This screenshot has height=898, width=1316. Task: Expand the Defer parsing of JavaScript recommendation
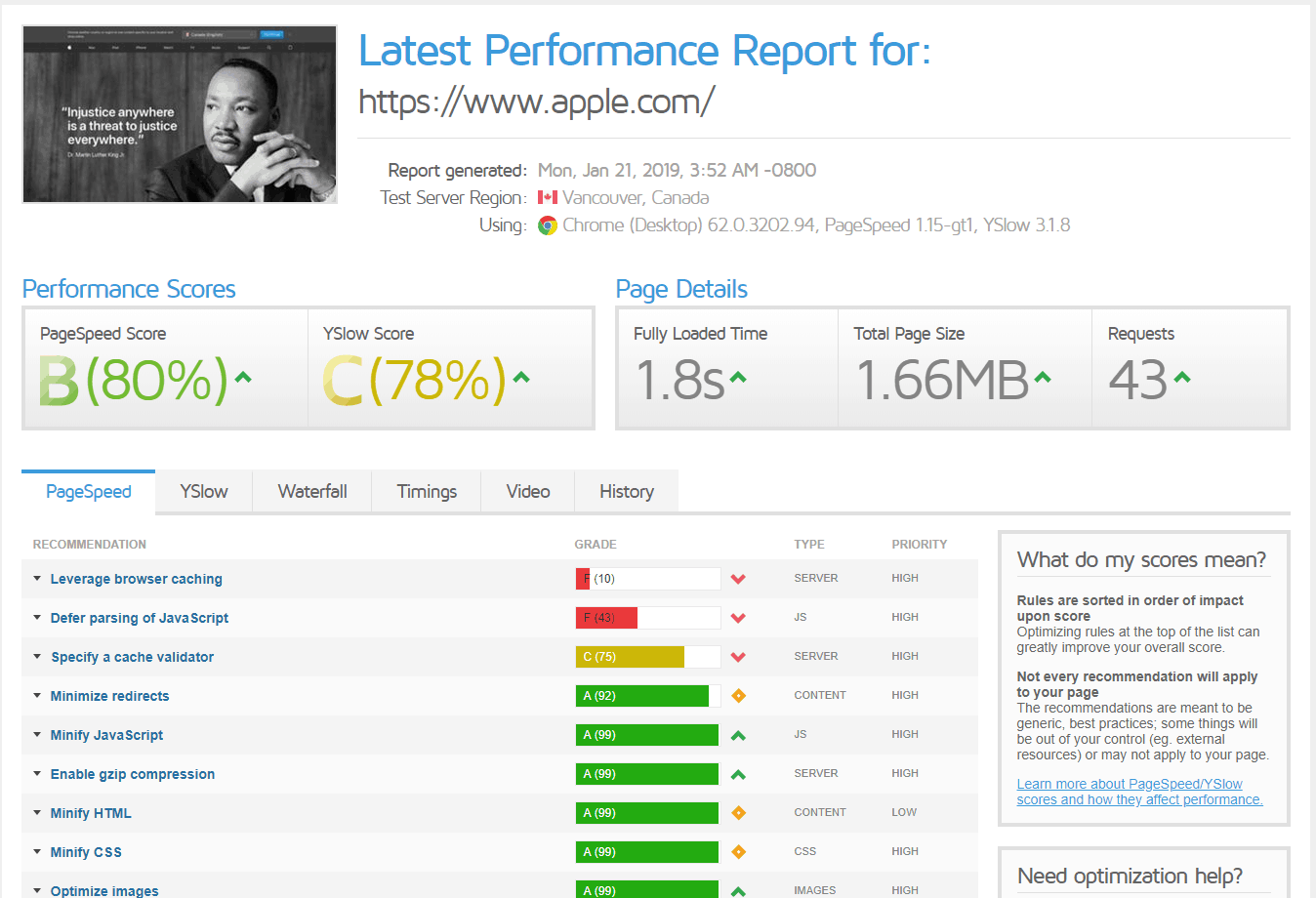tap(139, 617)
